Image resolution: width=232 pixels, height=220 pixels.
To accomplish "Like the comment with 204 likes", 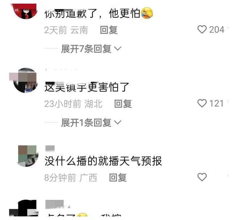I will (202, 29).
